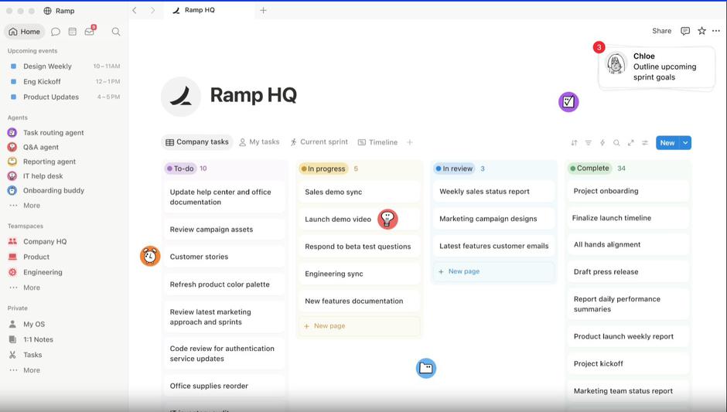
Task: Switch to the Timeline view tab
Action: pos(377,142)
